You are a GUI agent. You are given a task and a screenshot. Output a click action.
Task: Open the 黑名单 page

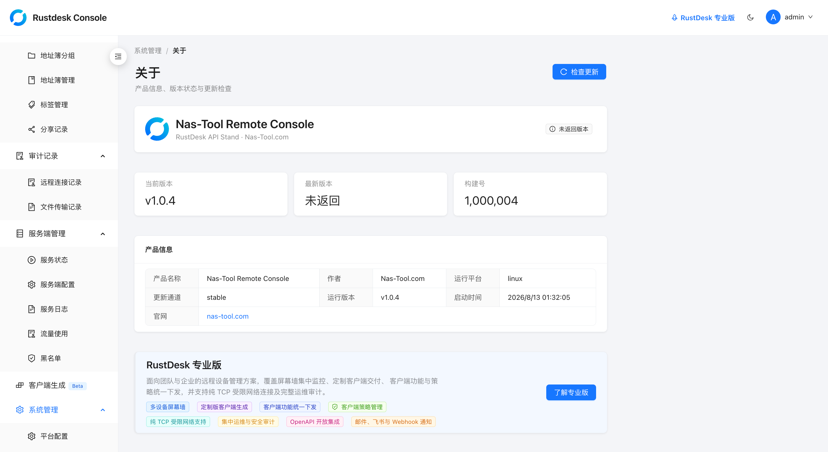59,358
